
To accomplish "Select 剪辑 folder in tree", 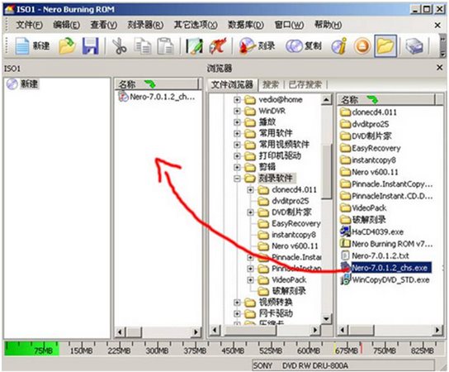I will coord(267,167).
